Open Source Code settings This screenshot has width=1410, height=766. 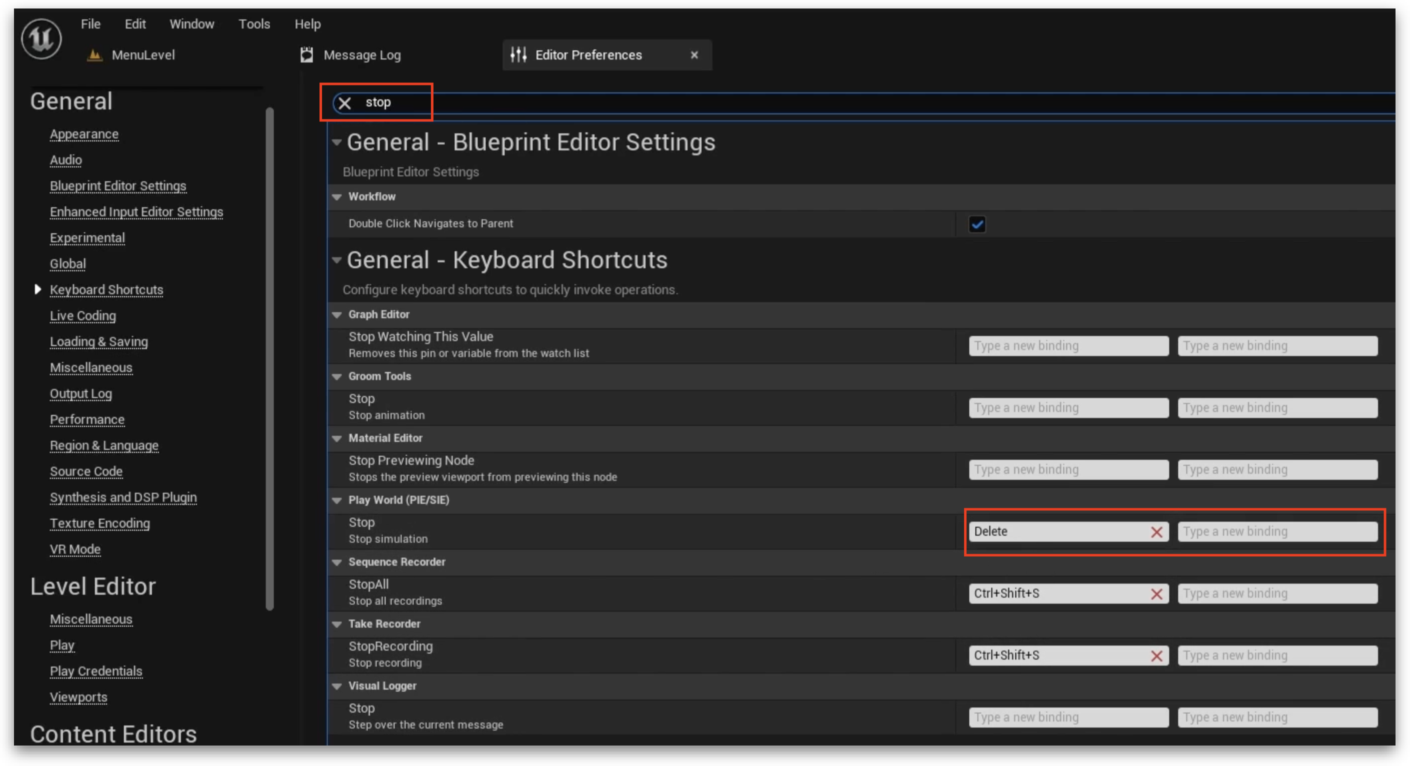[86, 471]
